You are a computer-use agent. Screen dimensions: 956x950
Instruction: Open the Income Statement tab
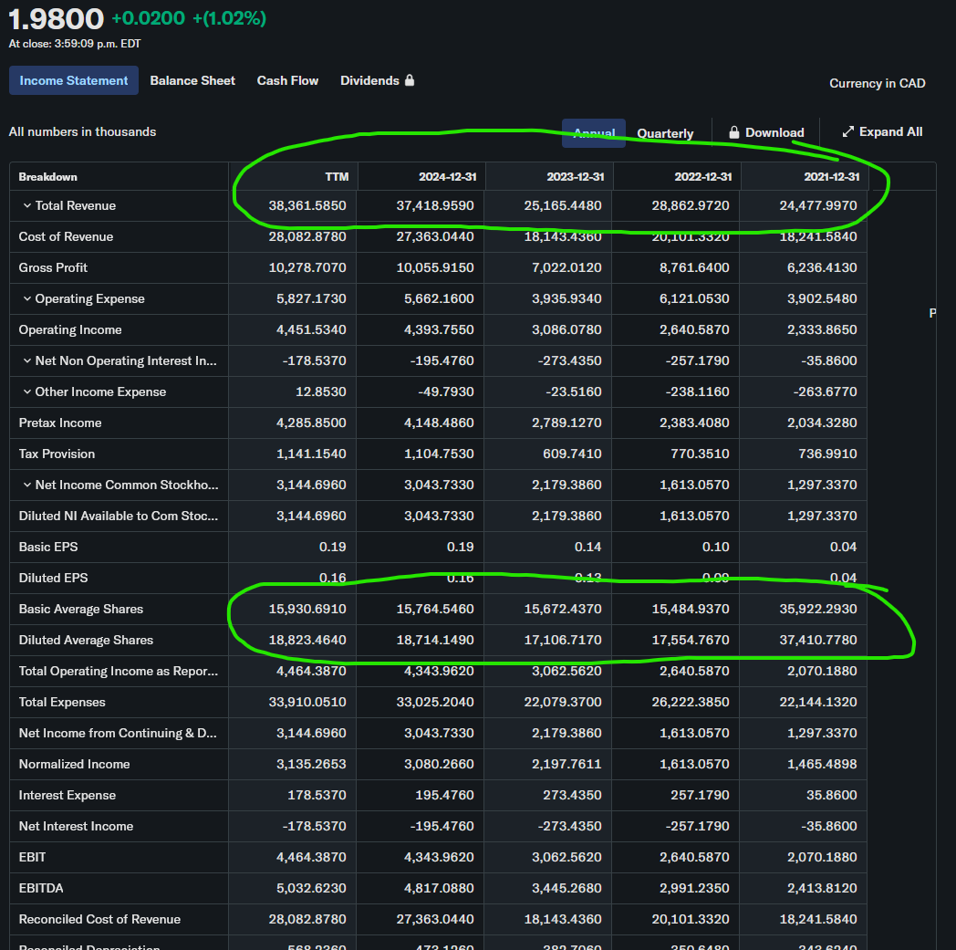(73, 80)
